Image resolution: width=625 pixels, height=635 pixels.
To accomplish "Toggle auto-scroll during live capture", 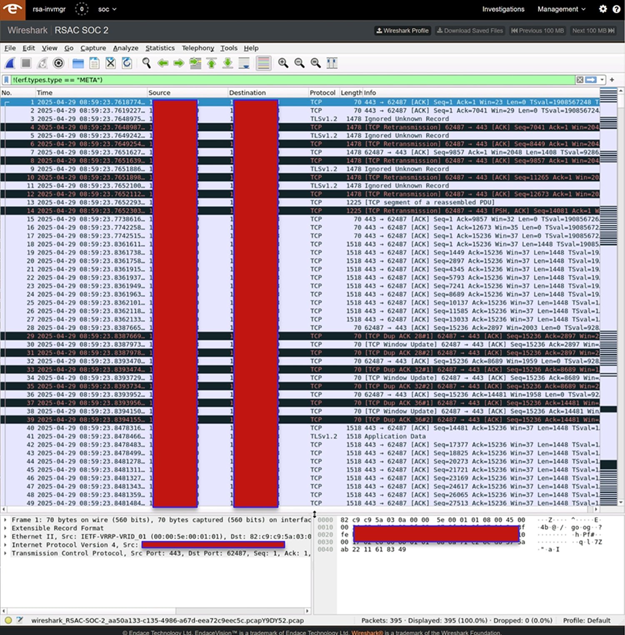I will 244,63.
